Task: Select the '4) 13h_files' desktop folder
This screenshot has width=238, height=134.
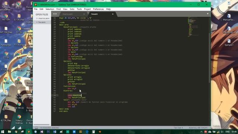Action: click(x=6, y=118)
